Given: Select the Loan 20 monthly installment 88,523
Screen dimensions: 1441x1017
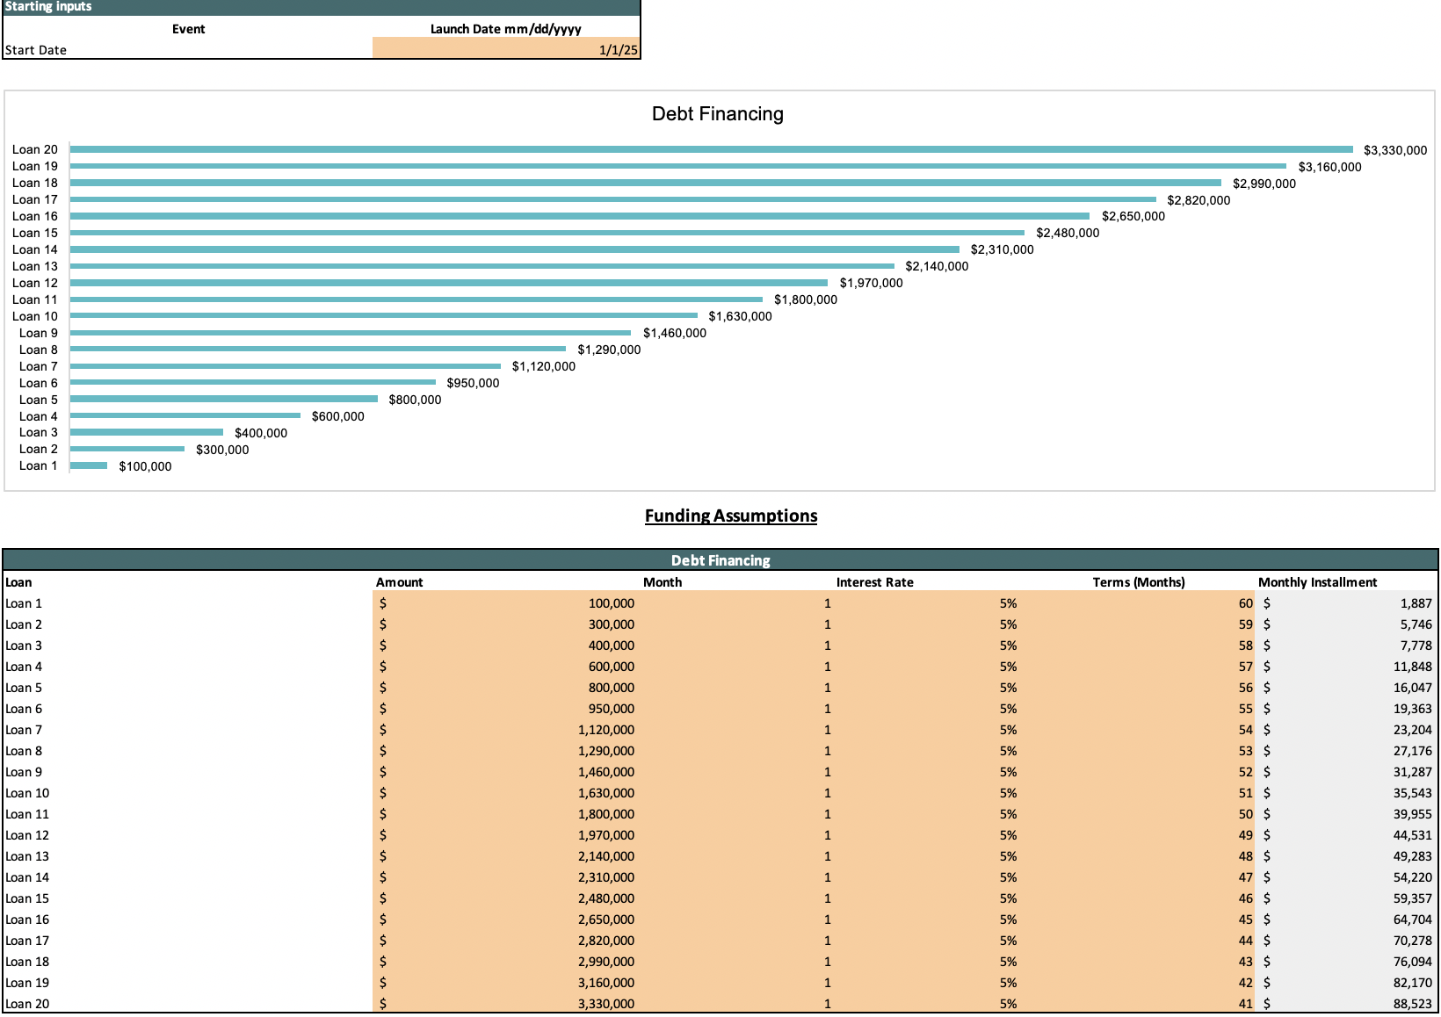Looking at the screenshot, I should pyautogui.click(x=1347, y=1004).
